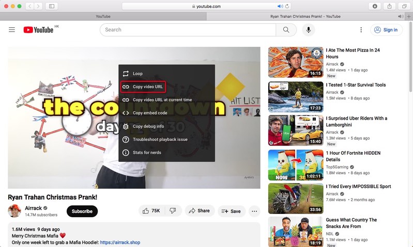Click the video title Ryan Trahan Christmas Prank!
413x247 pixels.
tap(52, 197)
